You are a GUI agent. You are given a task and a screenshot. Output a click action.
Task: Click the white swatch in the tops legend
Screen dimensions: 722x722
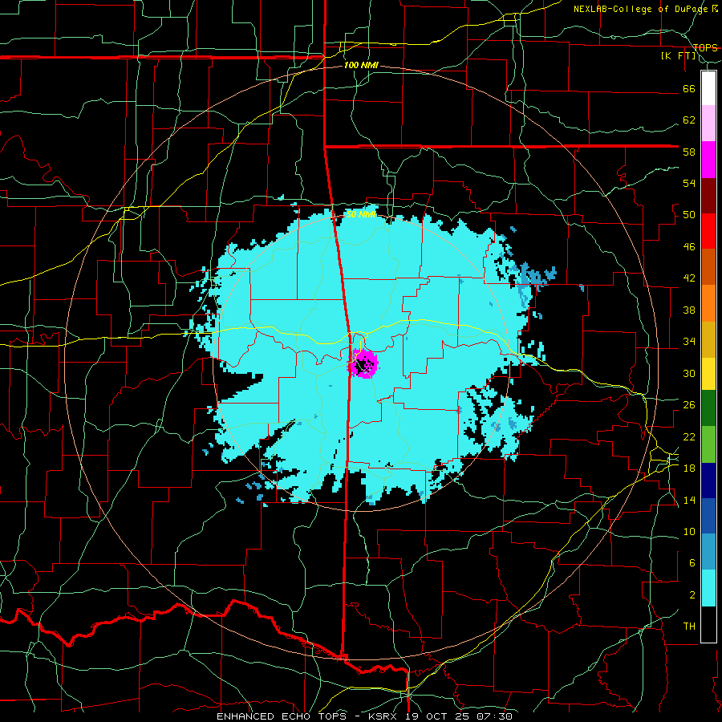coord(708,88)
